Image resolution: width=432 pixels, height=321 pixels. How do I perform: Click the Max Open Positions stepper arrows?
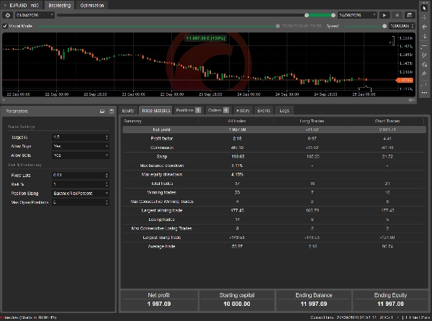[107, 202]
